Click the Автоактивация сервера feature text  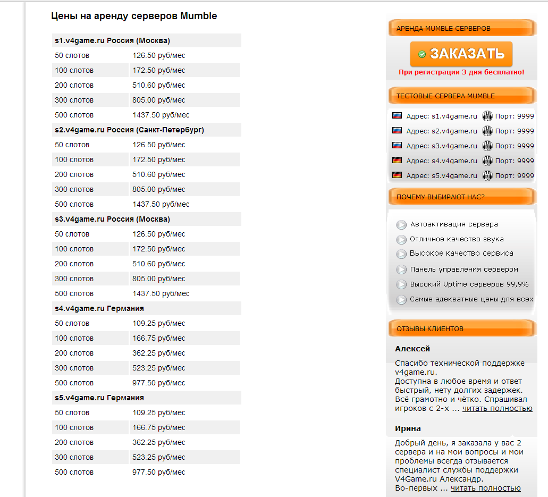coord(454,224)
